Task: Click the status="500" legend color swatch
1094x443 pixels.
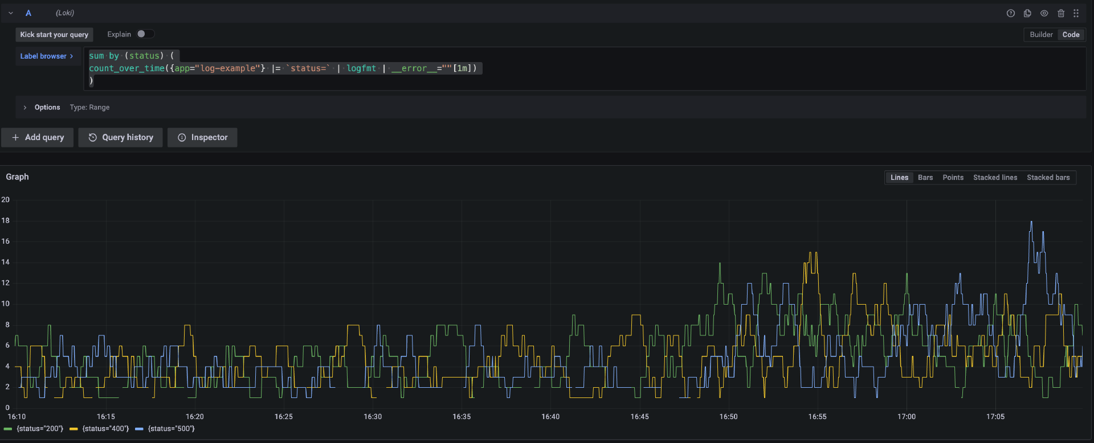Action: coord(139,429)
